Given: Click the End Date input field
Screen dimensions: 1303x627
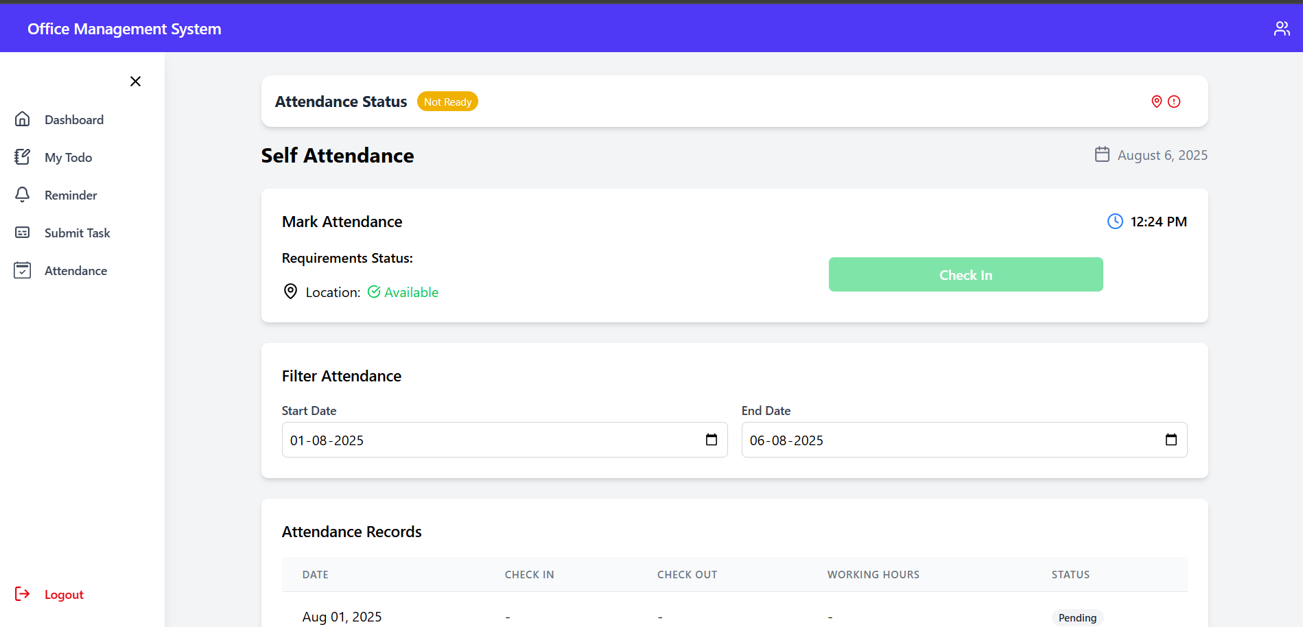Looking at the screenshot, I should click(x=947, y=440).
